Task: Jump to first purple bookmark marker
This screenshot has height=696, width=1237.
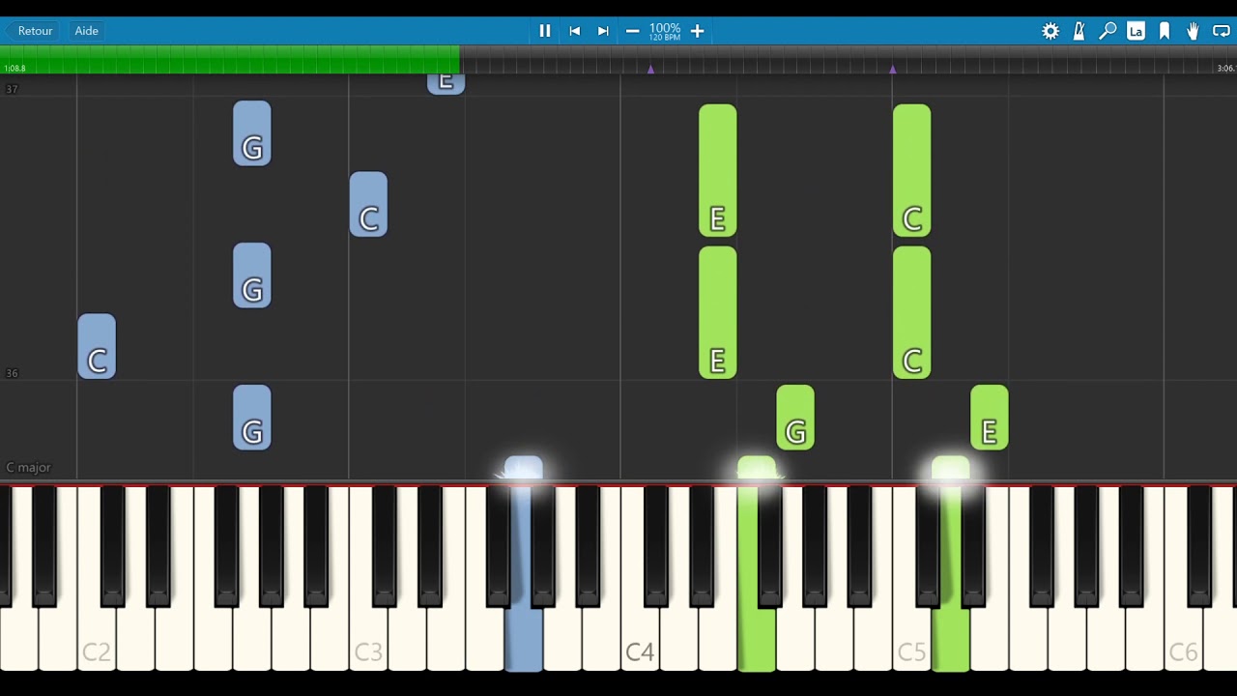Action: click(x=650, y=70)
